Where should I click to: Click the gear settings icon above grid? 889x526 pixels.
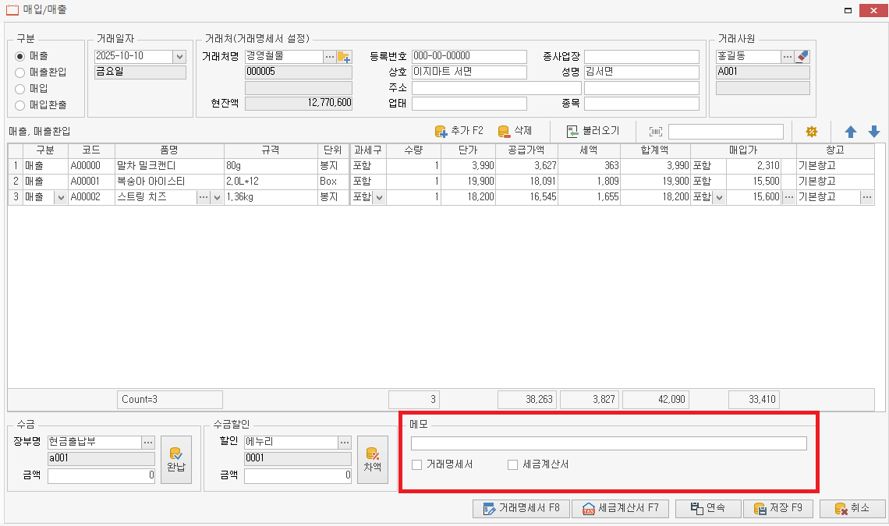click(811, 132)
